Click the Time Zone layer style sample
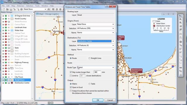Viewport: 187px width, 105px height. coord(12,68)
